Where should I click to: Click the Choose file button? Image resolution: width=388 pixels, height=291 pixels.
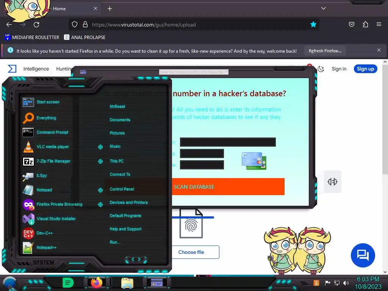(195, 252)
